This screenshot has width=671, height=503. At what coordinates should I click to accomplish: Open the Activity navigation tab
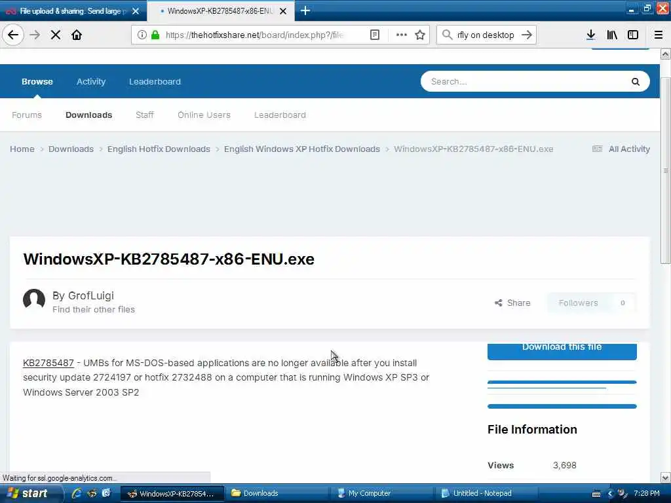pyautogui.click(x=90, y=81)
